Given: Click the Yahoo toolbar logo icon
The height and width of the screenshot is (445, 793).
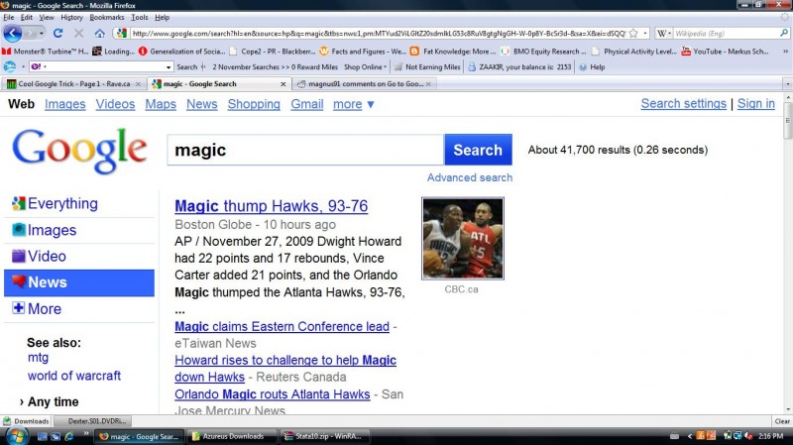Looking at the screenshot, I should tap(36, 66).
